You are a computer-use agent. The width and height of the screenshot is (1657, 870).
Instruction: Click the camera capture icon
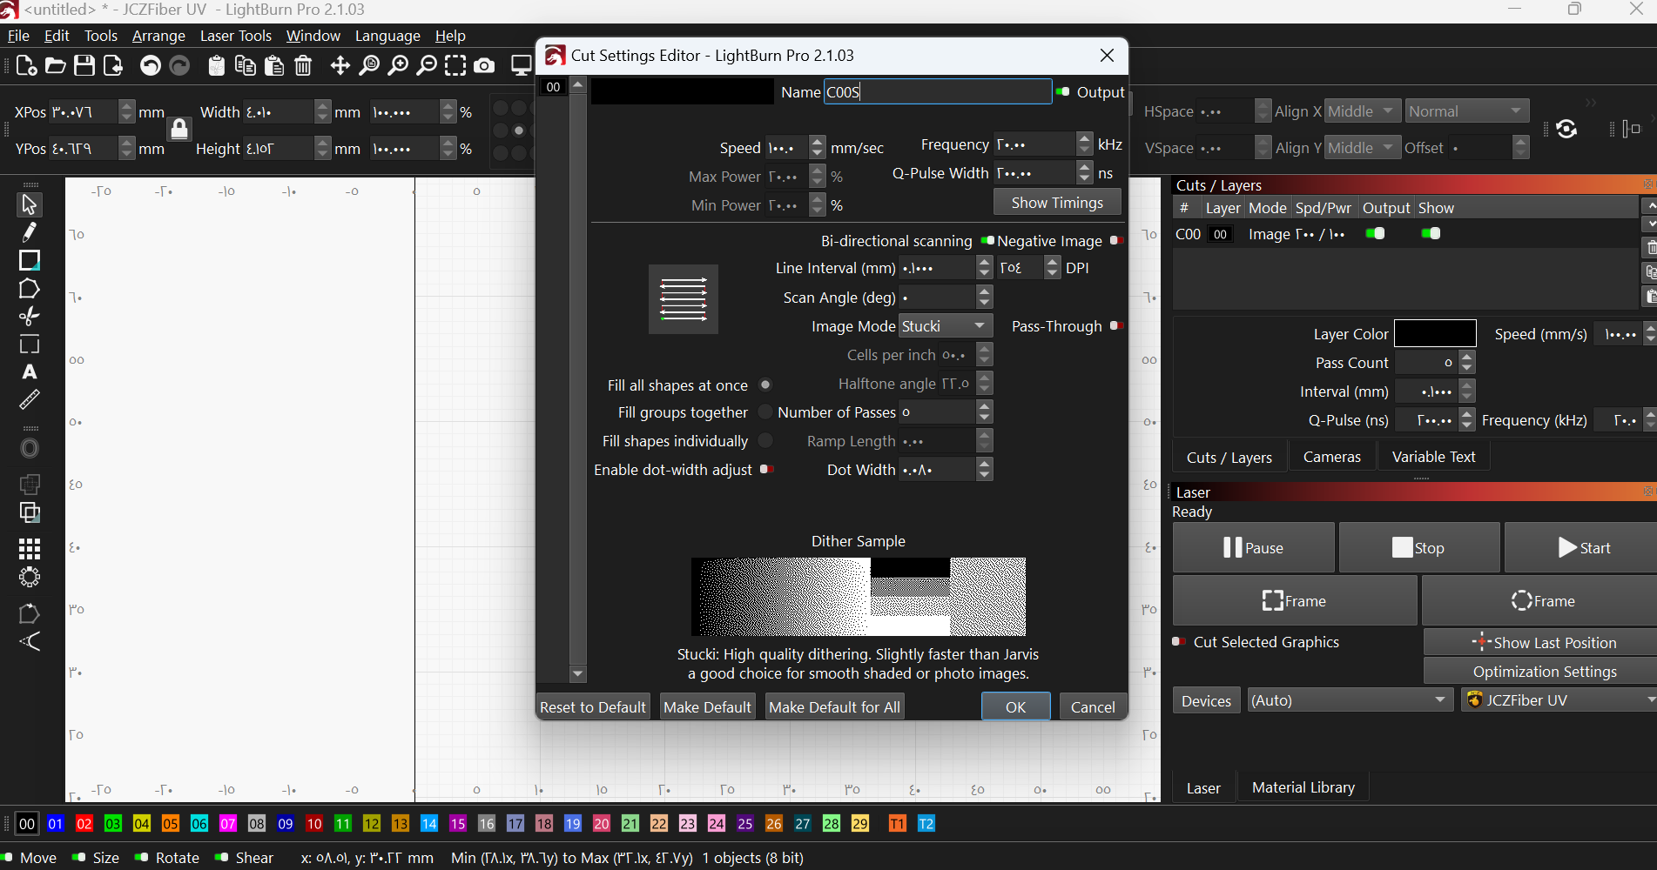click(485, 66)
